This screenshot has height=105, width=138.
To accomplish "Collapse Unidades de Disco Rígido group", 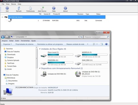I will click(x=40, y=49).
